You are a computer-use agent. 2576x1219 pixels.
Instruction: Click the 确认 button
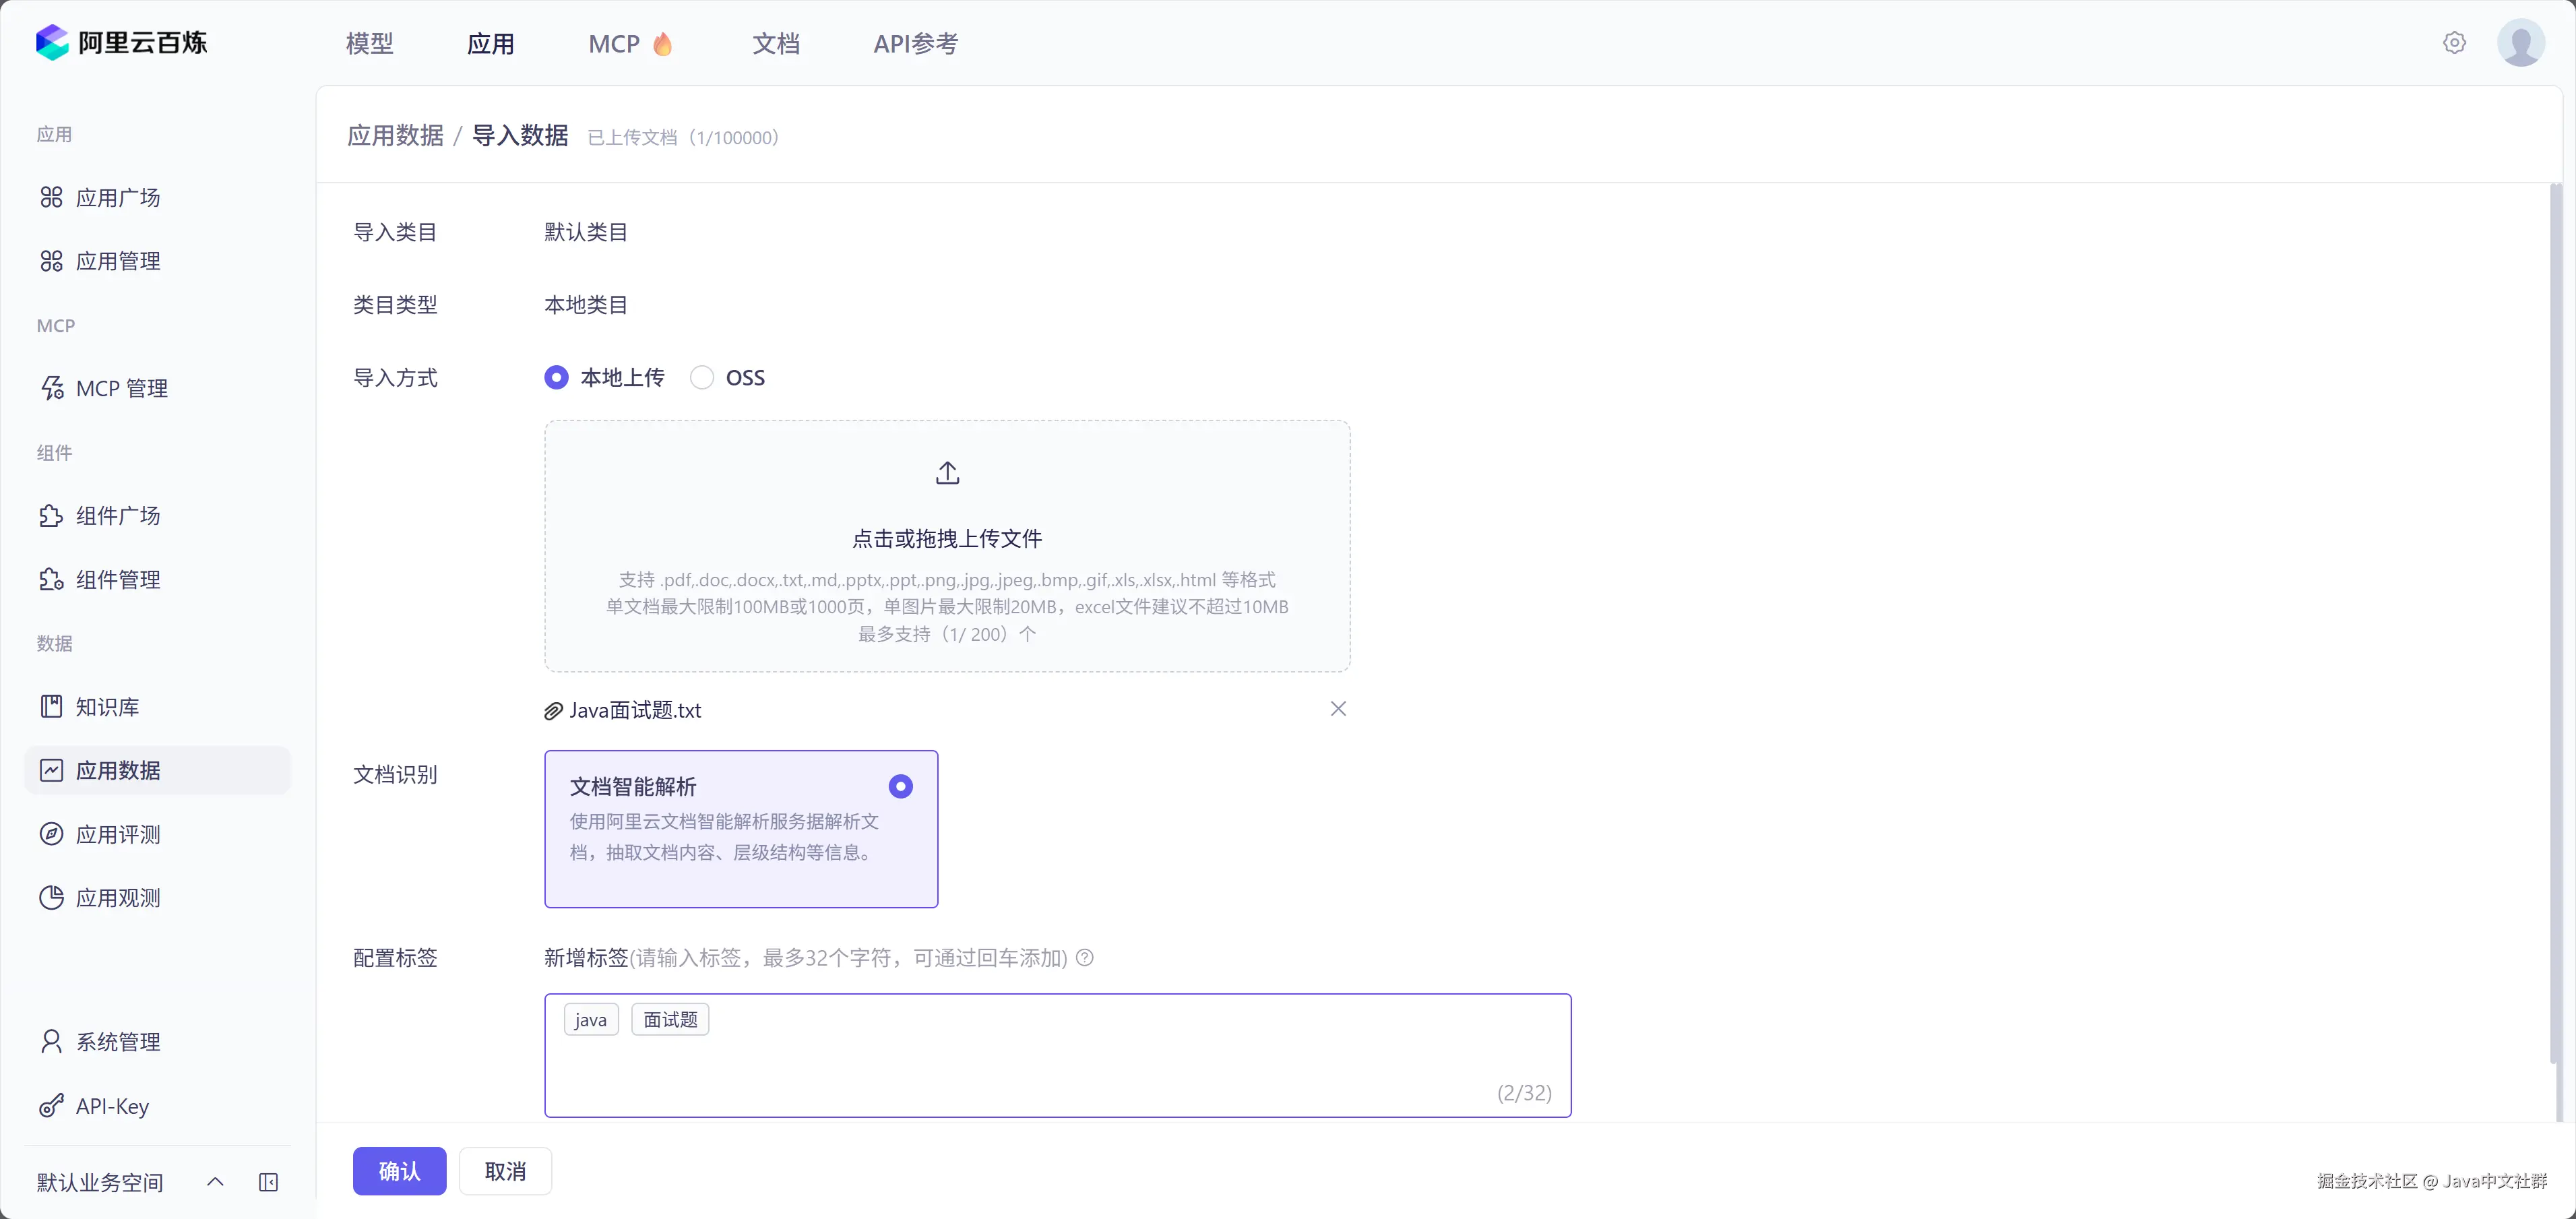(399, 1171)
